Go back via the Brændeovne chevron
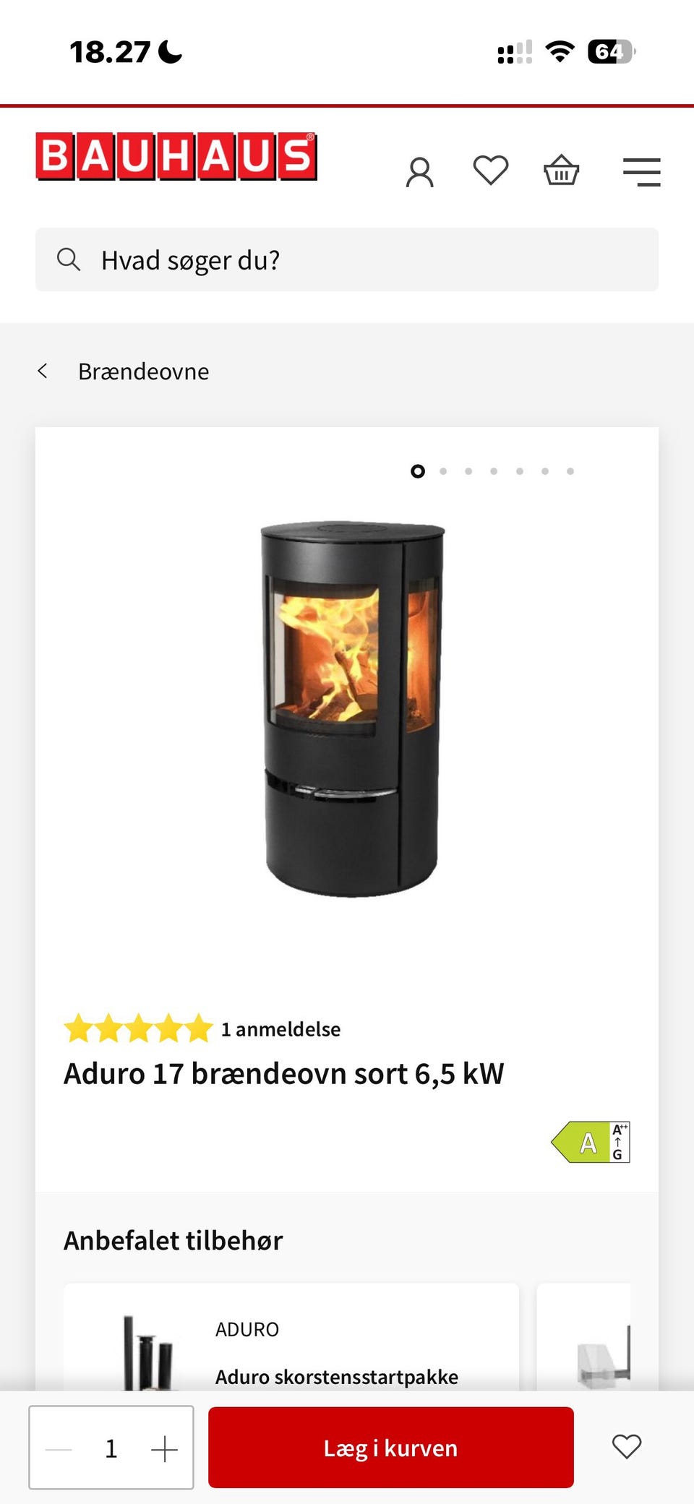694x1504 pixels. [x=43, y=371]
